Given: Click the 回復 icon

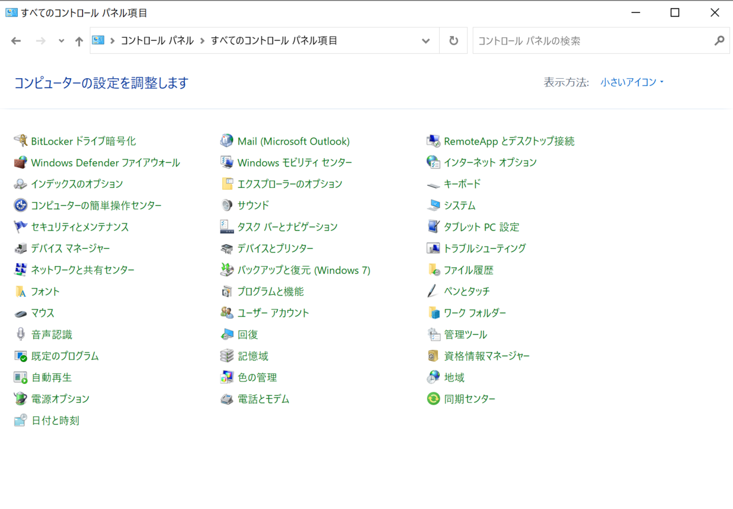Looking at the screenshot, I should coord(227,334).
